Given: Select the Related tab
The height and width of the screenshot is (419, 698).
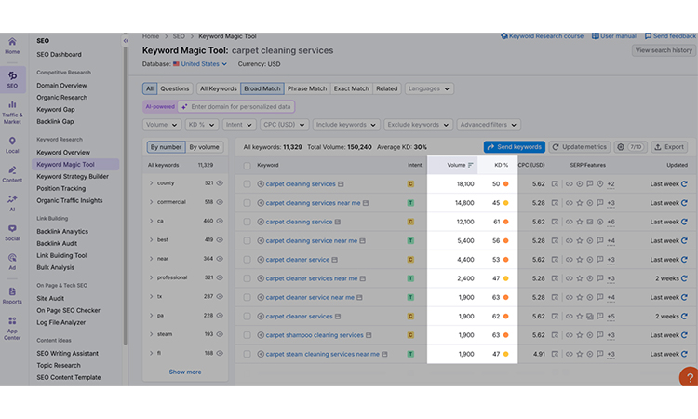Looking at the screenshot, I should pos(386,88).
